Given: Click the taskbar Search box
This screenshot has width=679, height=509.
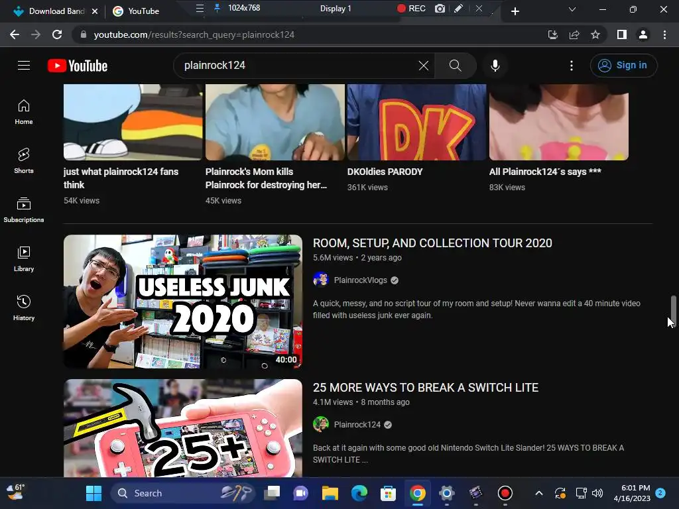Looking at the screenshot, I should [182, 493].
